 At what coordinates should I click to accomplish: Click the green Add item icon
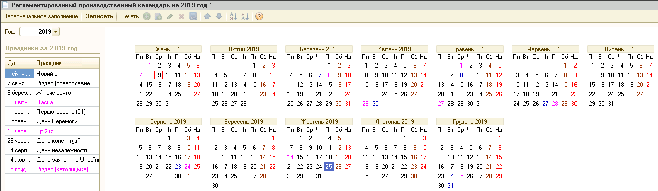[147, 16]
